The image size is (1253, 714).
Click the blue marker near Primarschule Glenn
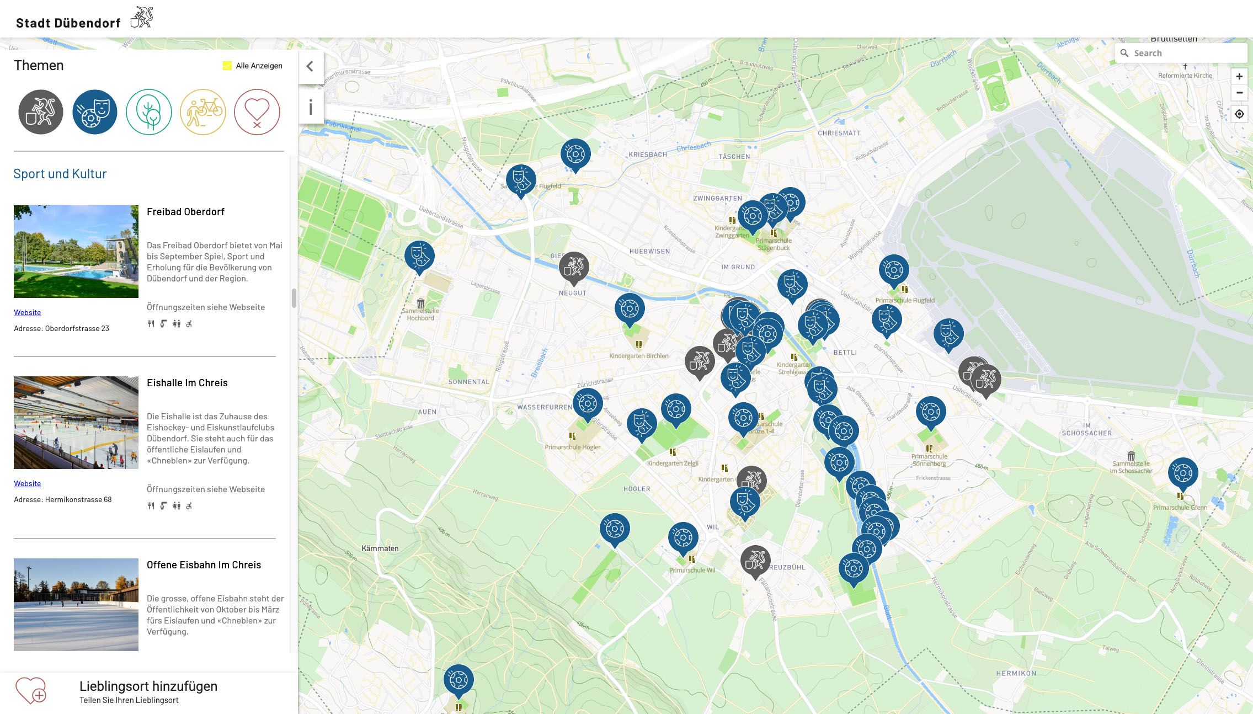pos(1183,473)
